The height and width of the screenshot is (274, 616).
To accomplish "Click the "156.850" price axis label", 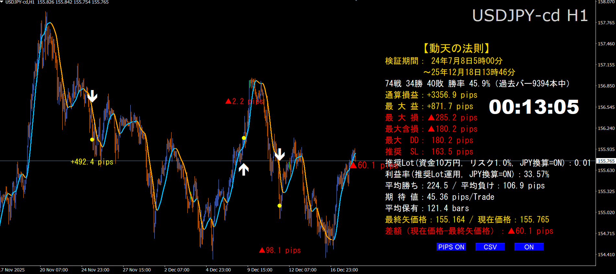I will (x=606, y=86).
